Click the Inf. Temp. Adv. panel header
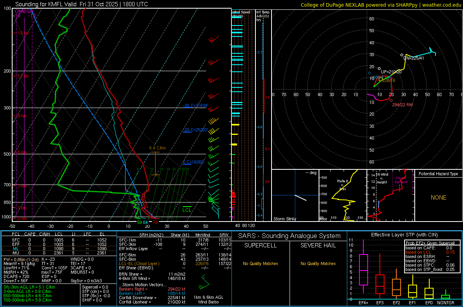 click(262, 16)
